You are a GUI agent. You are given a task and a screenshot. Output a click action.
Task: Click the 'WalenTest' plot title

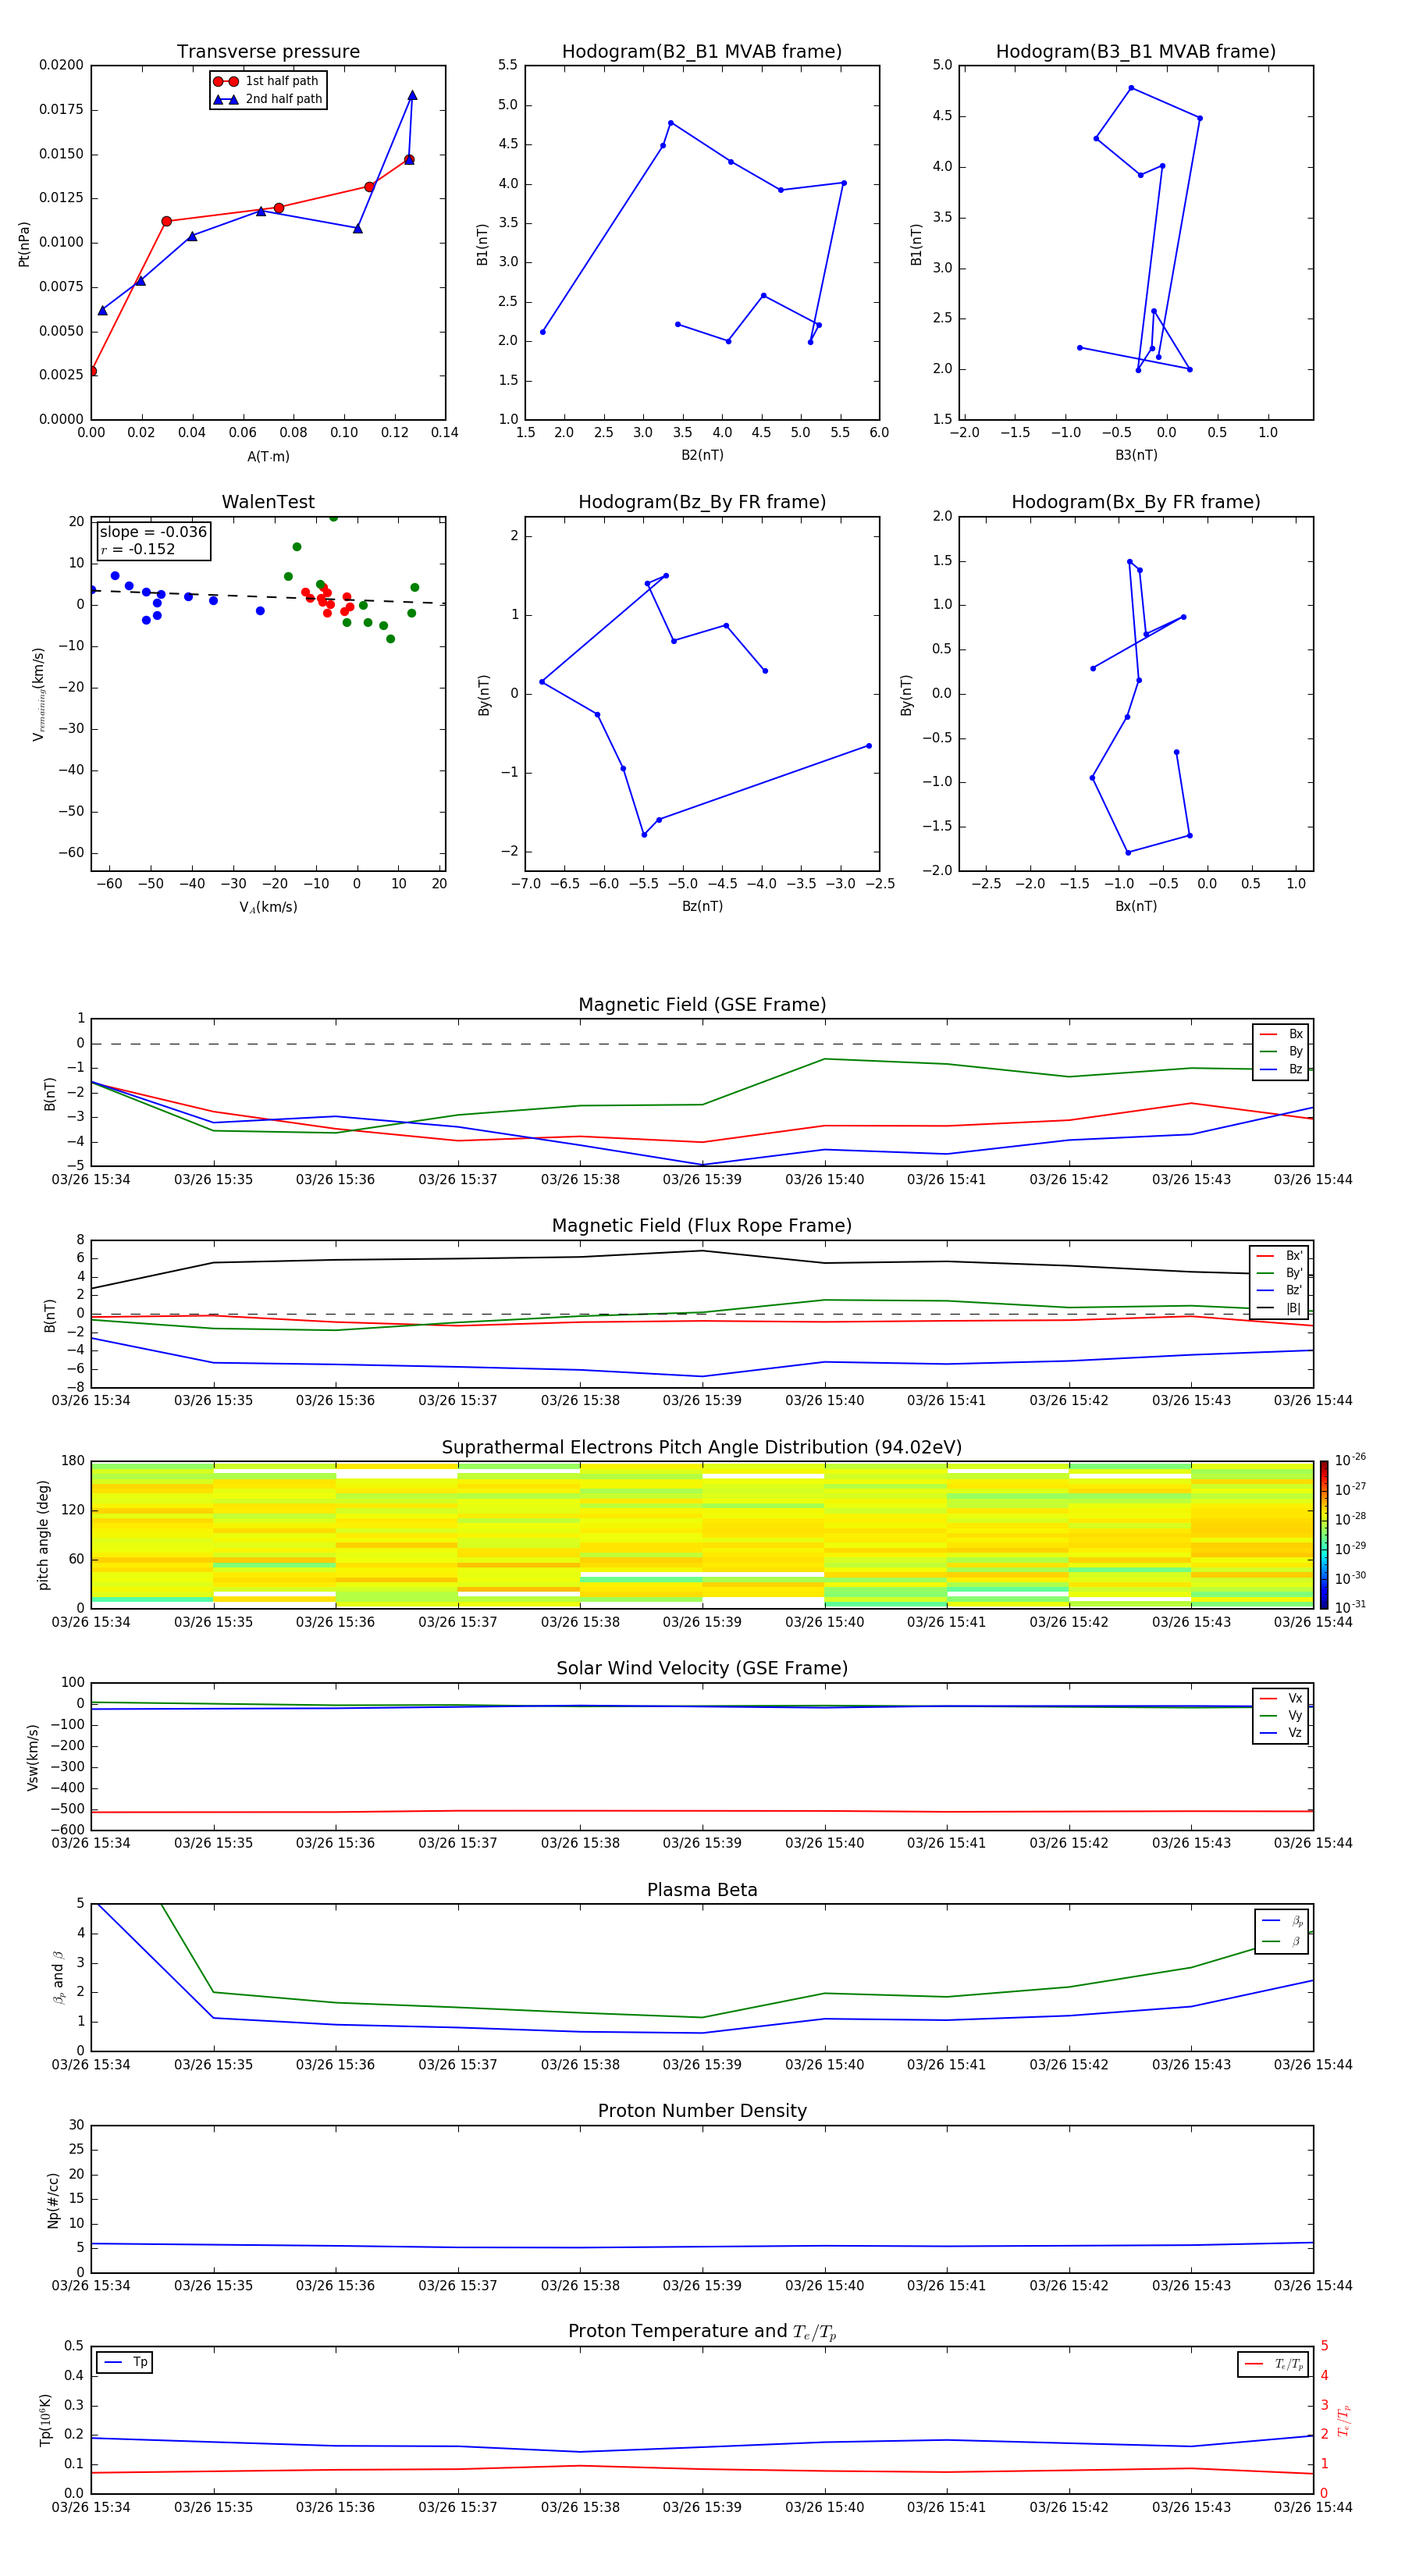(268, 502)
